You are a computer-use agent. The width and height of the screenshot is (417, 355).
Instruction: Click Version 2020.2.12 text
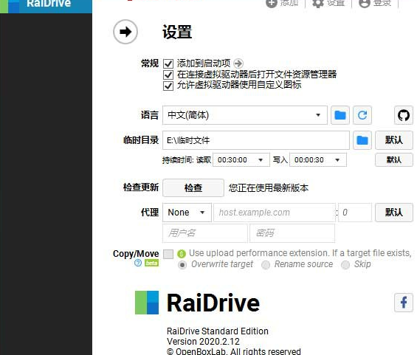[203, 342]
